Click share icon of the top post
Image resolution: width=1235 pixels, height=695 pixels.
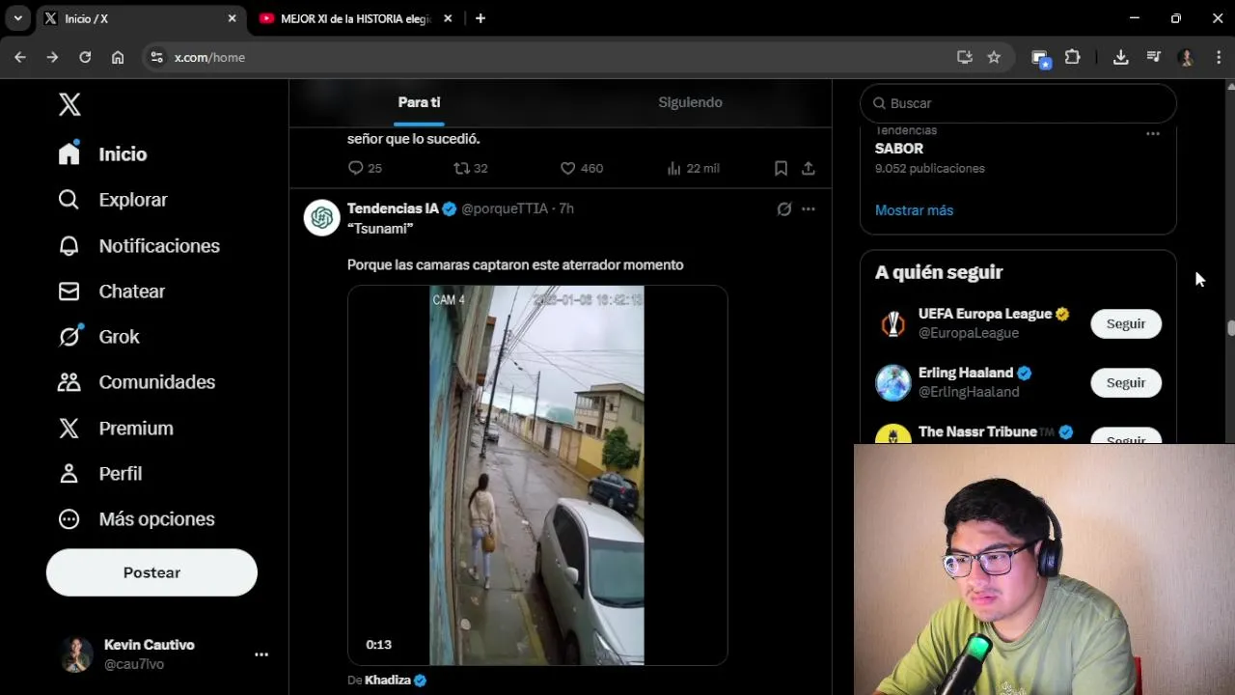(x=809, y=168)
